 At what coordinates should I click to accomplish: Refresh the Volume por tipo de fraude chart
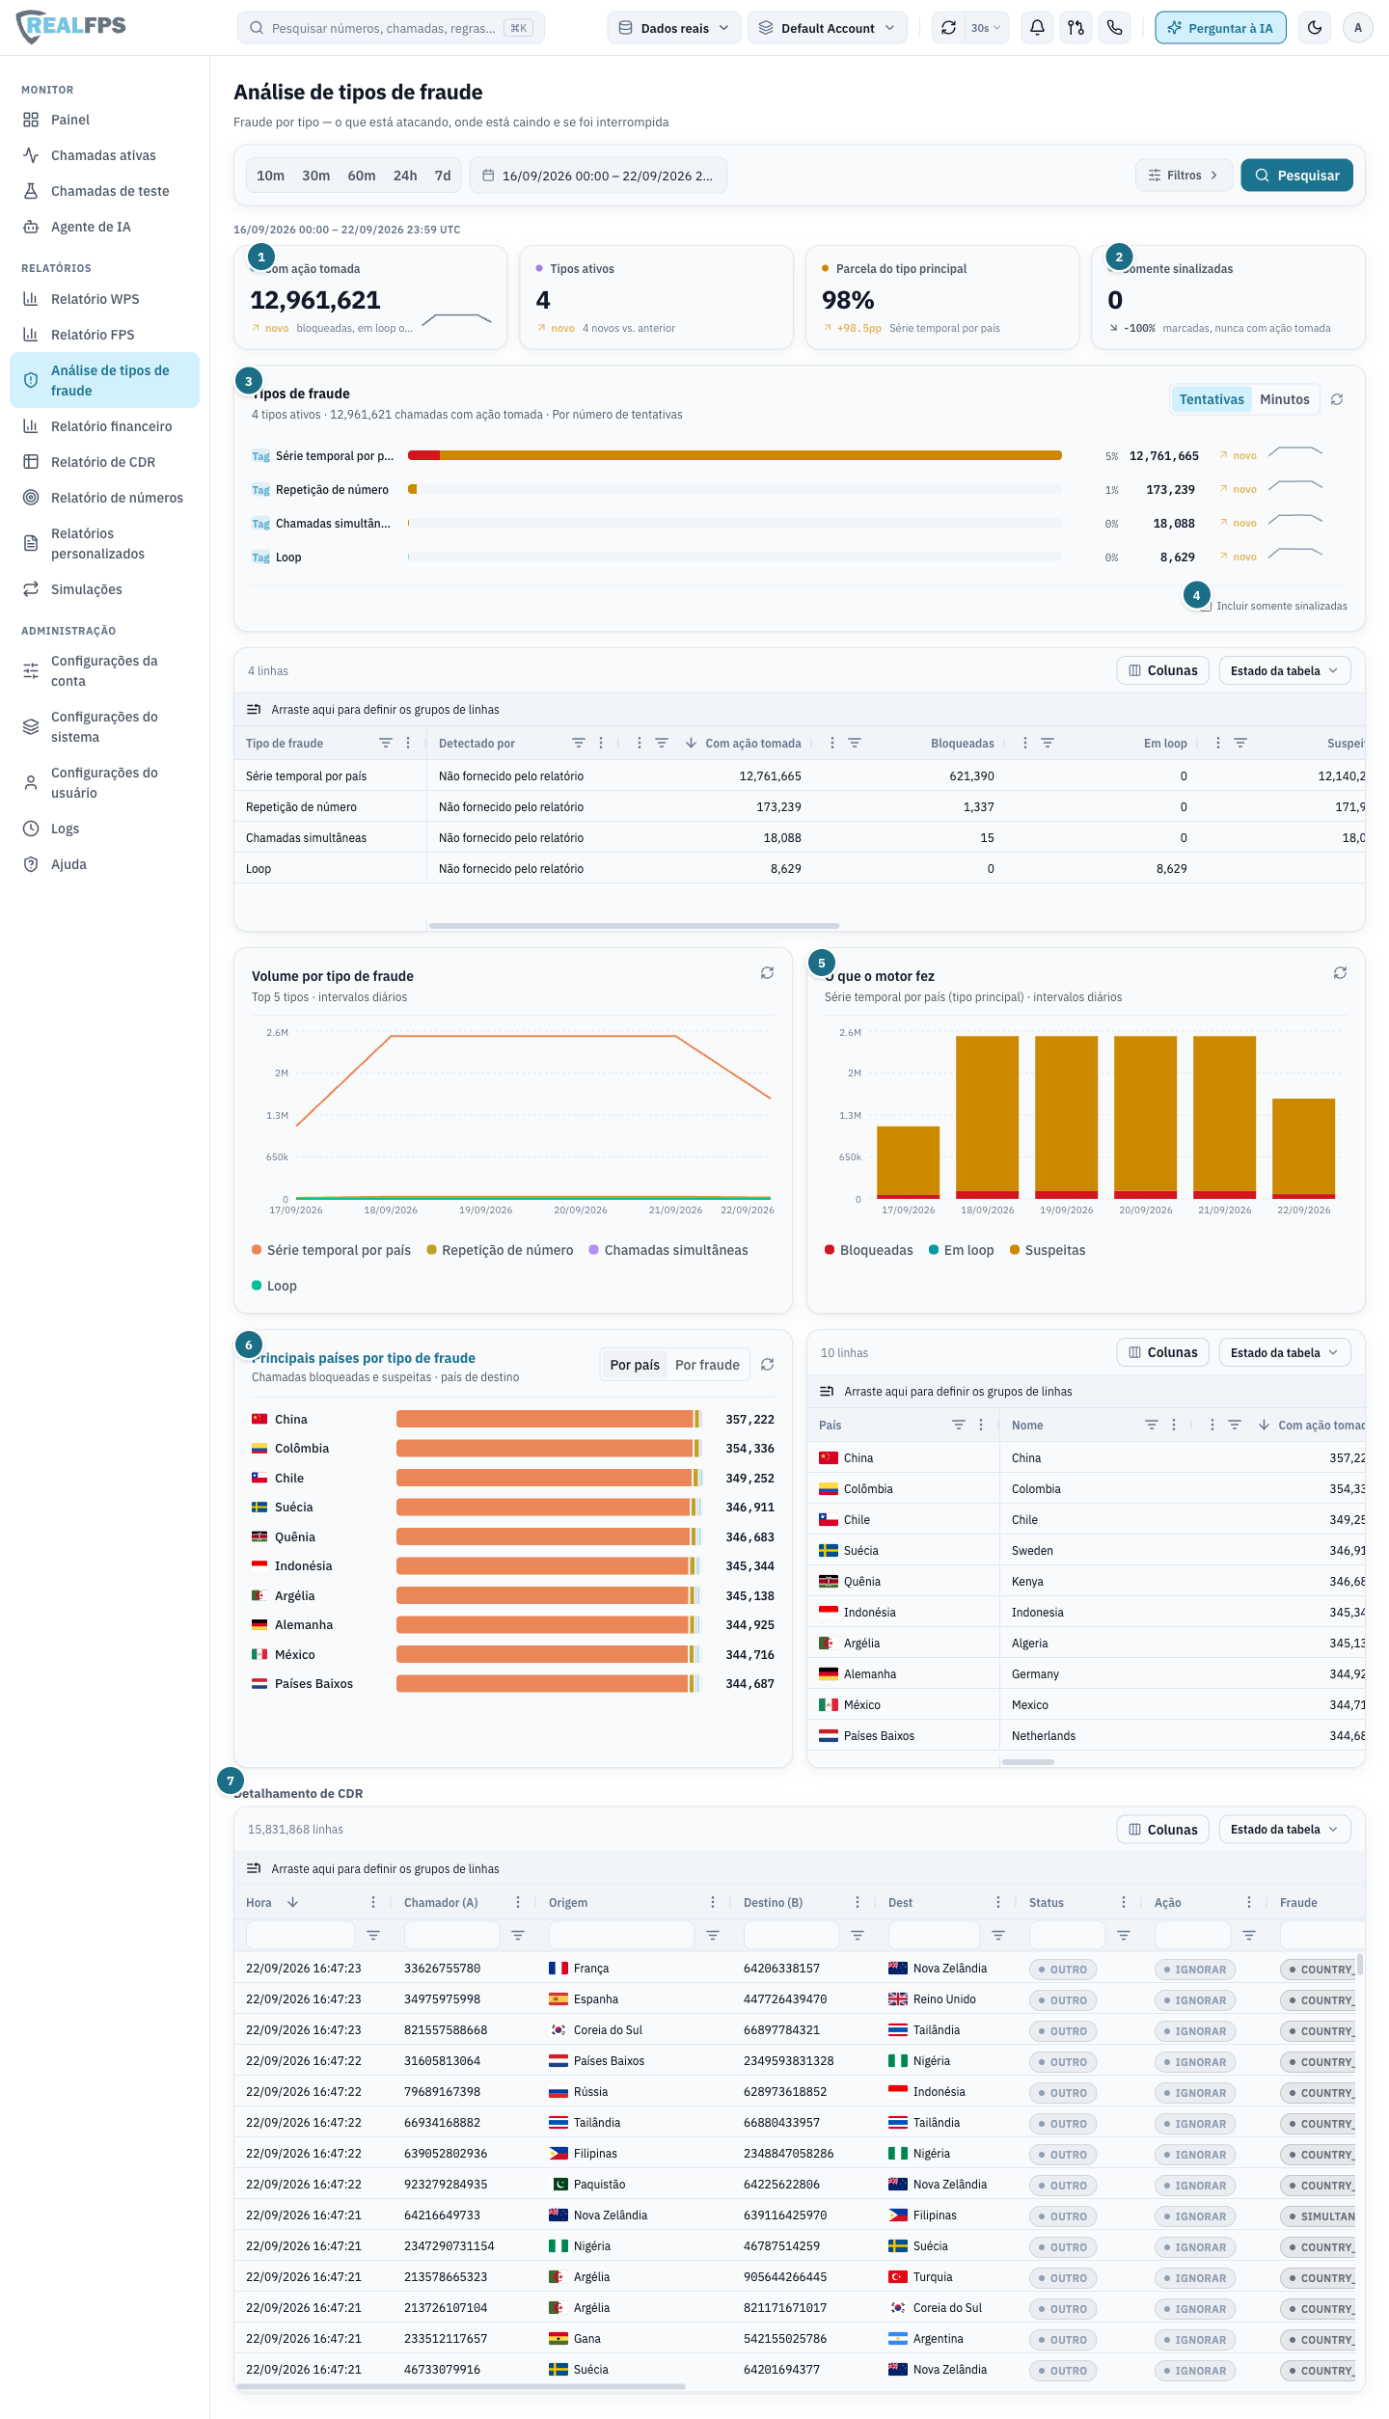click(767, 973)
